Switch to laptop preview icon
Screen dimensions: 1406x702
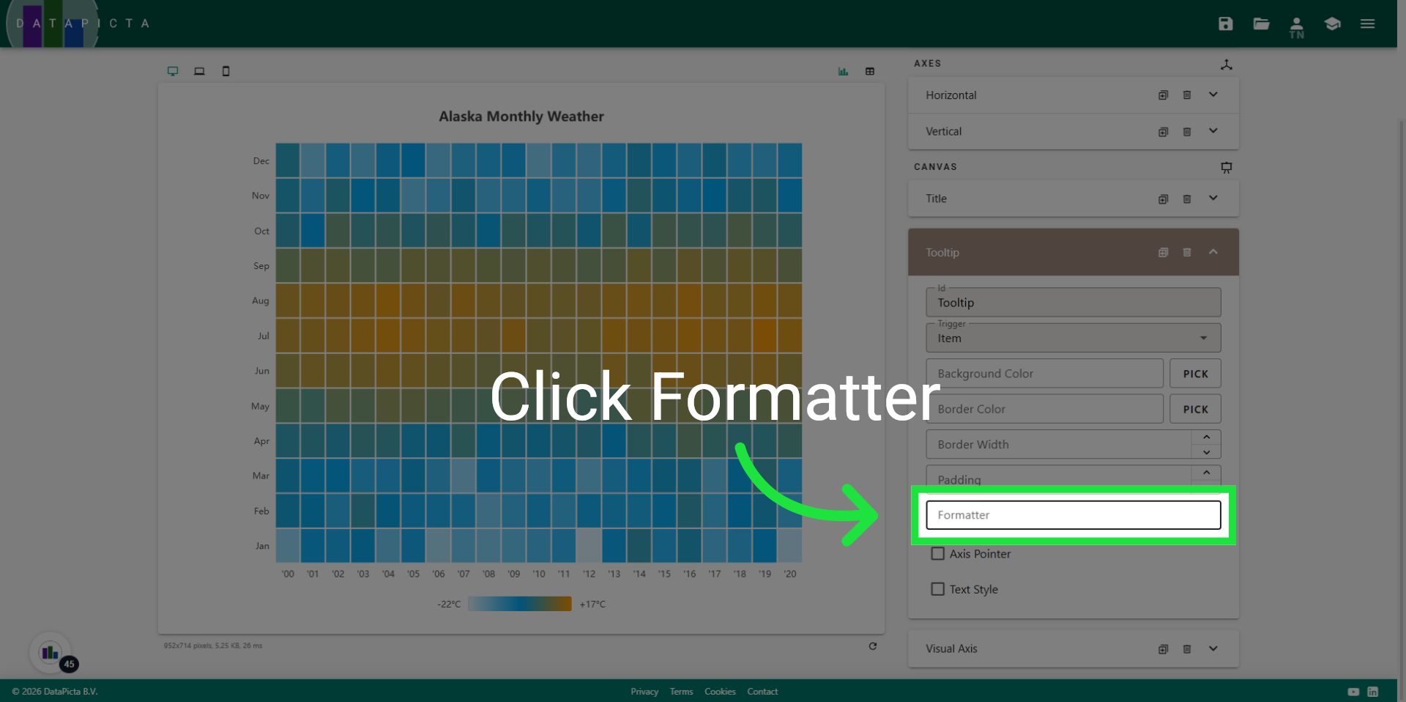(199, 71)
